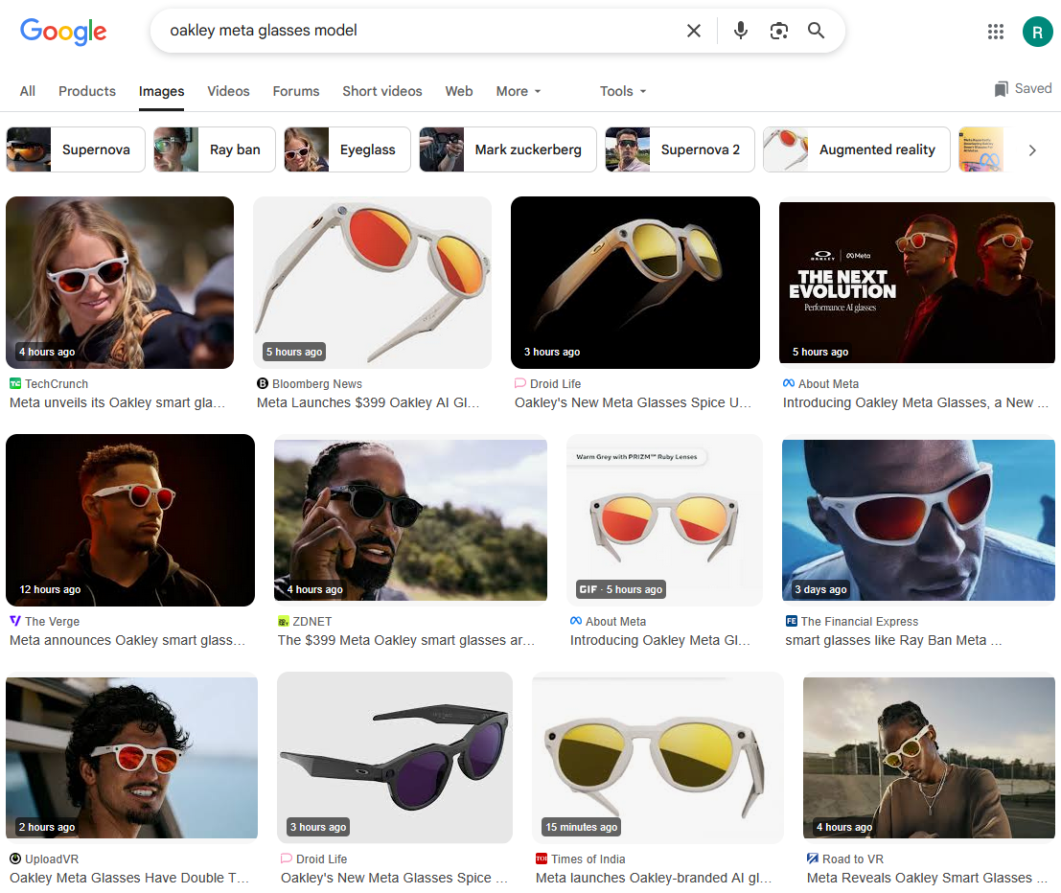Viewport: 1061px width, 893px height.
Task: Filter by Supernova 2 chip
Action: click(680, 149)
